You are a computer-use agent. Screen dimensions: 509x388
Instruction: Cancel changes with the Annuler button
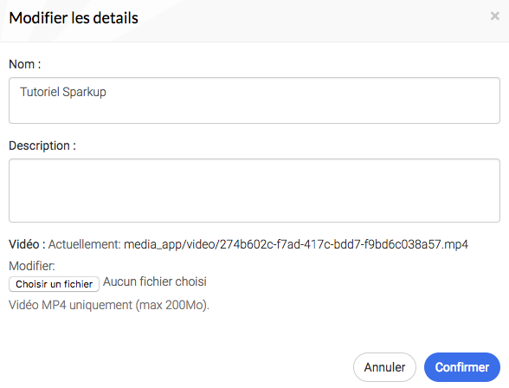384,367
